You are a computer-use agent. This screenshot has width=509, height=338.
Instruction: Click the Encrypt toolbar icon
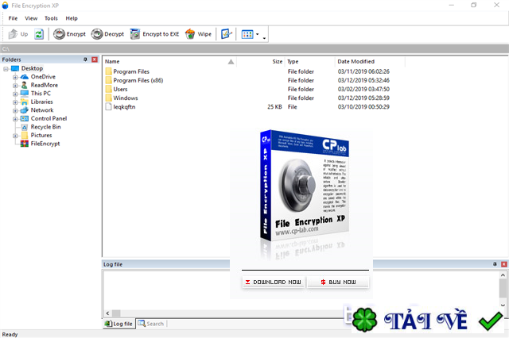(59, 34)
